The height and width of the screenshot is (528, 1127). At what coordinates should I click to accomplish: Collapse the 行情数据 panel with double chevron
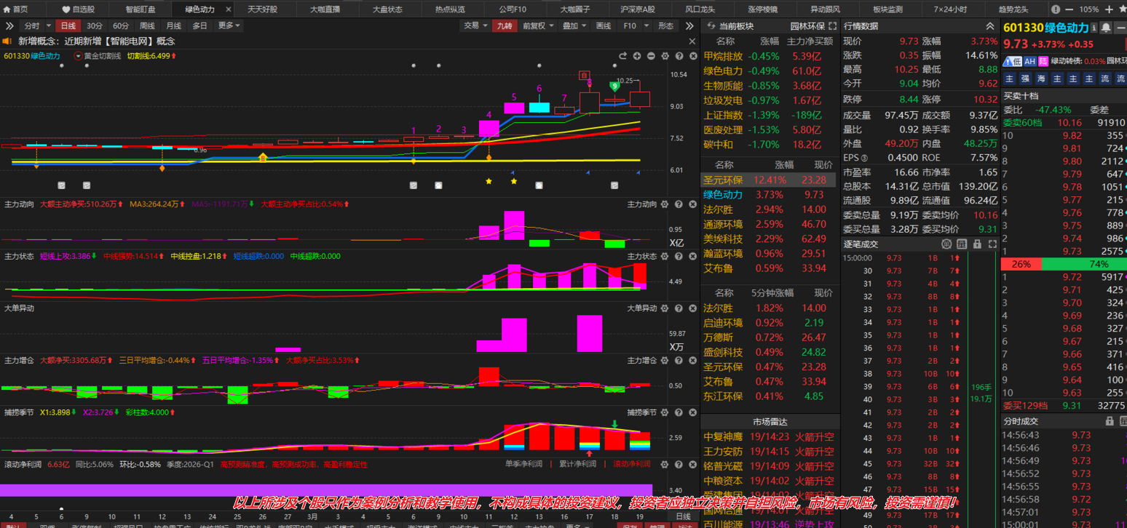(x=989, y=26)
